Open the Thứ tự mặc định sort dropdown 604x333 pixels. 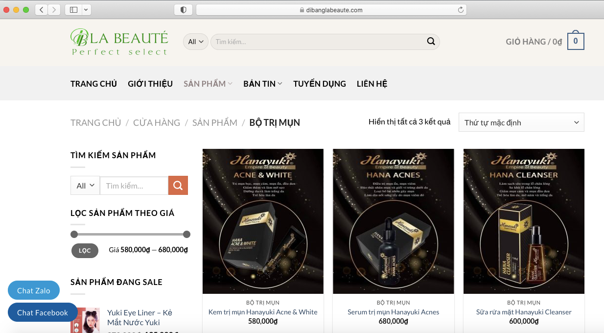point(521,122)
